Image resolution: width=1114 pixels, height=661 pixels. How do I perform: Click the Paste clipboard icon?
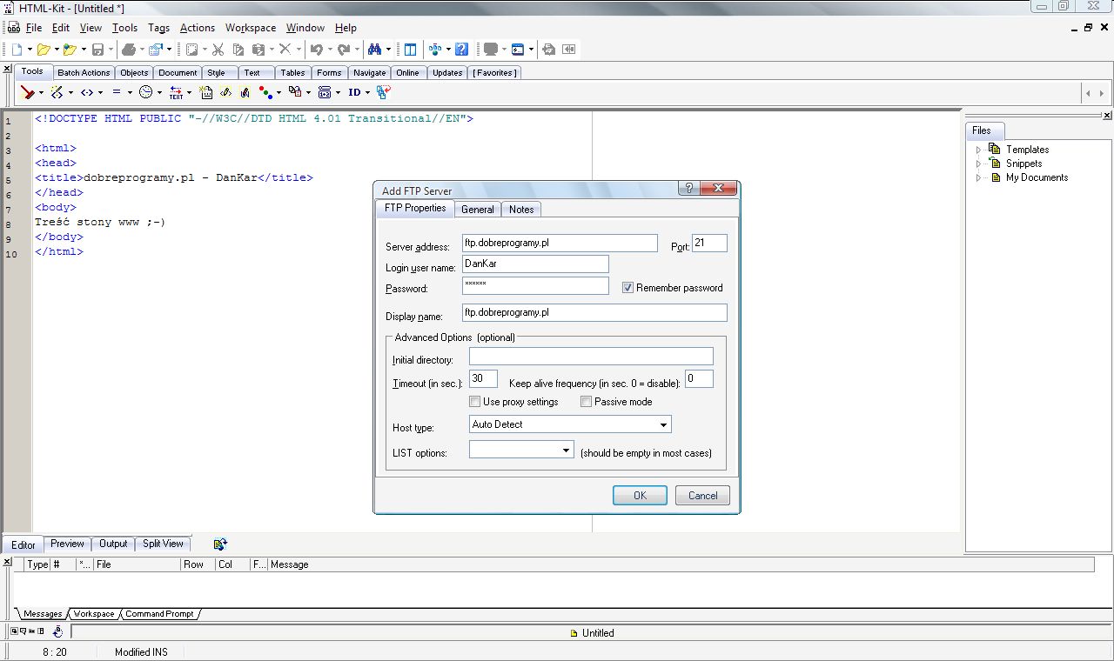(258, 50)
